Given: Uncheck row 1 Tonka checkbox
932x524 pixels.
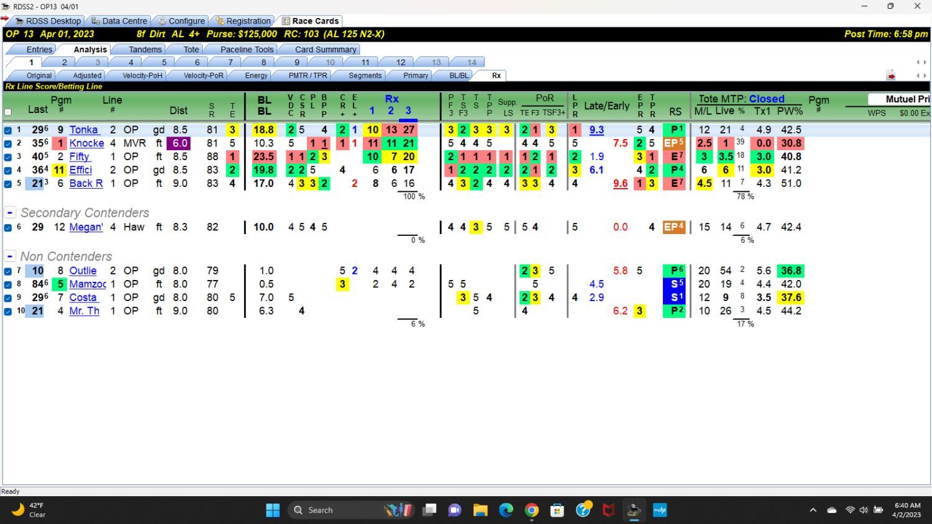Looking at the screenshot, I should coord(8,130).
